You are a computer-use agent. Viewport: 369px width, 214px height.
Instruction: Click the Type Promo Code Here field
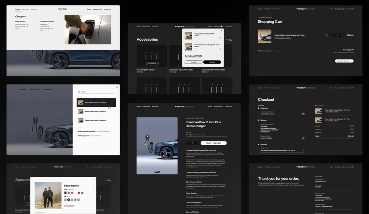point(265,51)
